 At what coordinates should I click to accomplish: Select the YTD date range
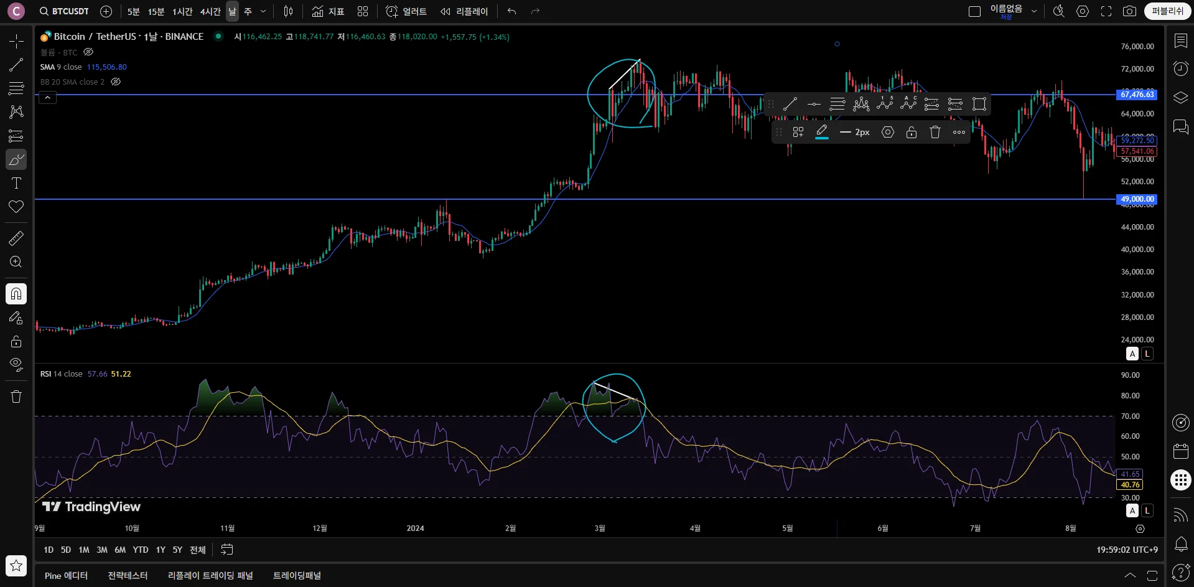point(141,550)
